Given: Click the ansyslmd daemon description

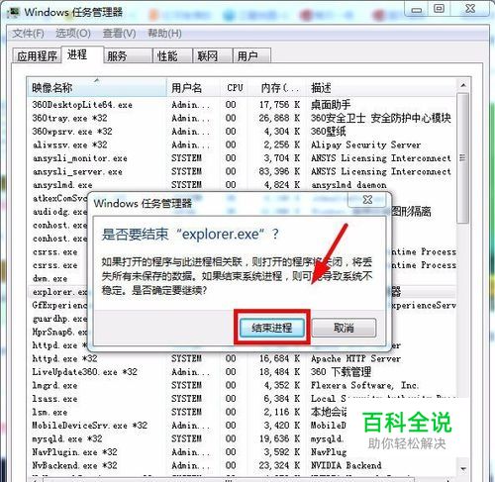Looking at the screenshot, I should 348,185.
